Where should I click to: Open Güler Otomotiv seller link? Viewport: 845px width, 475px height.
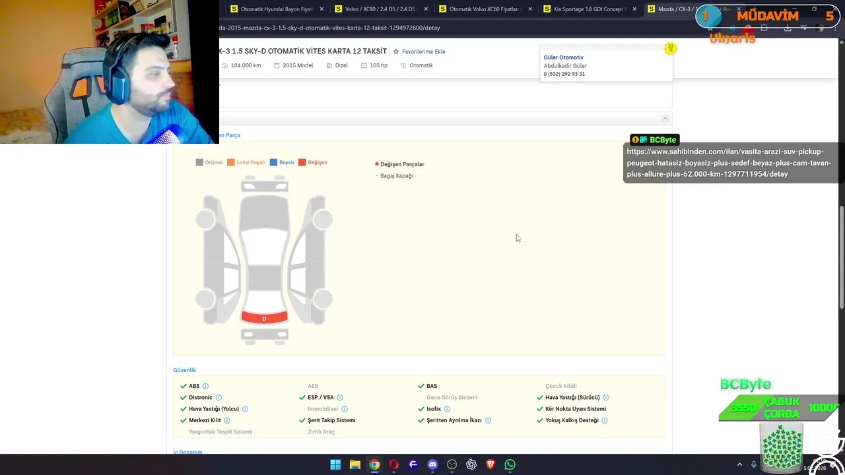click(563, 57)
